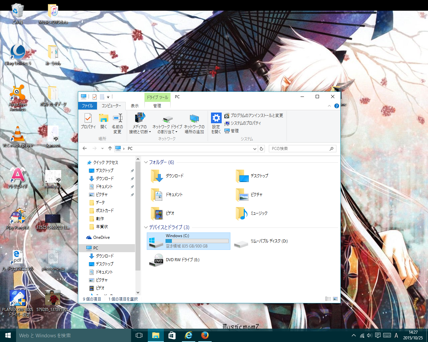Select the Windows (C:) drive usage bar
The height and width of the screenshot is (342, 428).
[x=197, y=241]
